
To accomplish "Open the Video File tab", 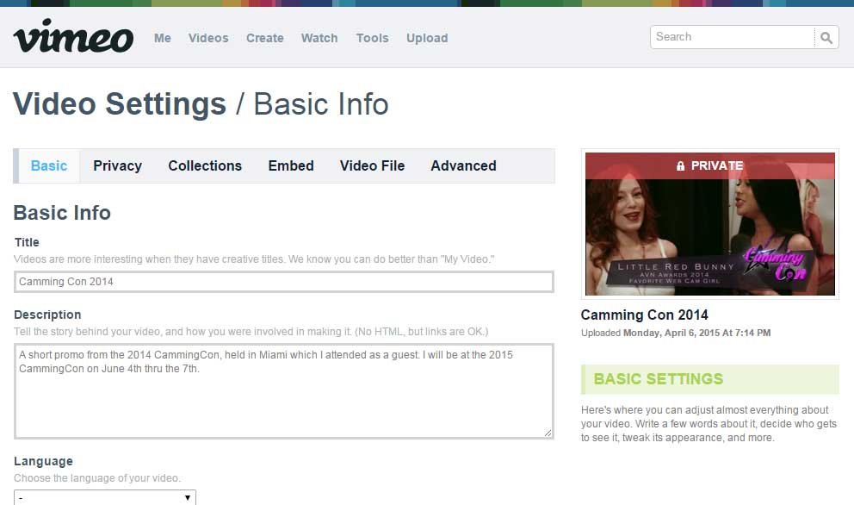I will [x=372, y=165].
